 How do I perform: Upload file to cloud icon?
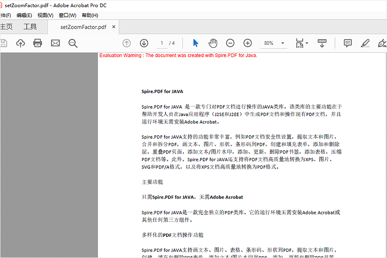pos(21,43)
